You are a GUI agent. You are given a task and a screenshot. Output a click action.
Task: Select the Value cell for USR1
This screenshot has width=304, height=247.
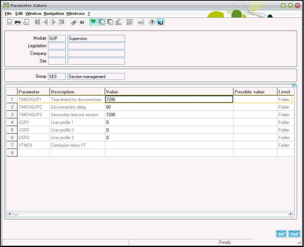pos(169,122)
